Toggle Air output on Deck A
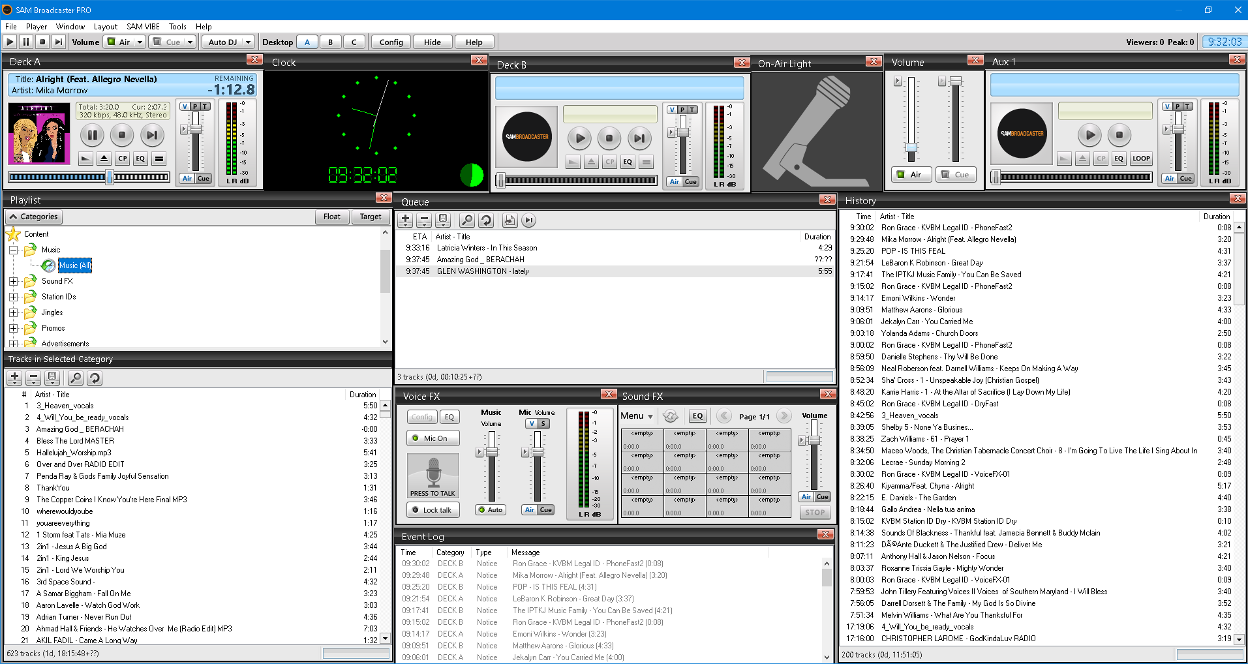Image resolution: width=1248 pixels, height=664 pixels. (187, 179)
